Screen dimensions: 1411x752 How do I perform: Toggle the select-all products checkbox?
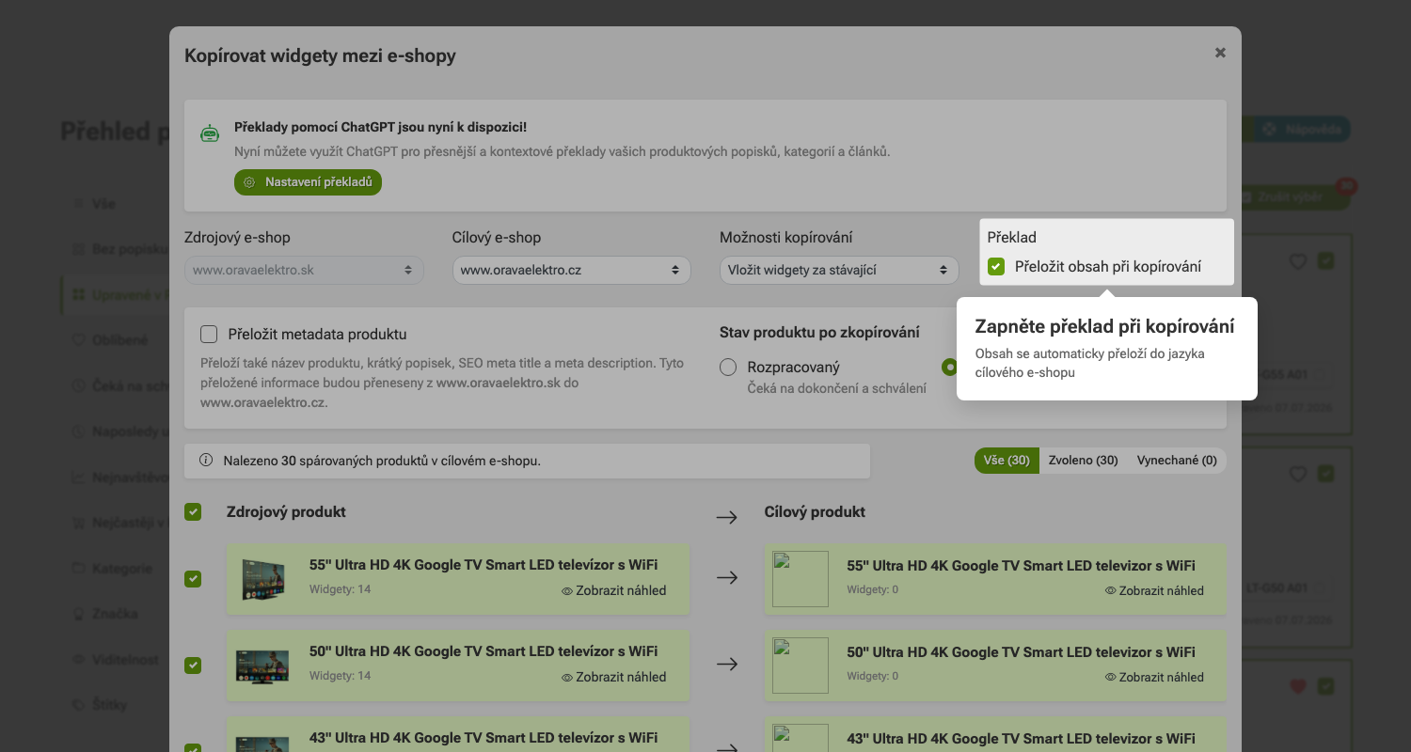[x=193, y=512]
